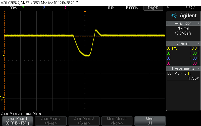Select channel 4 pink label in top bar
This screenshot has height=126, width=201.
[x=65, y=8]
